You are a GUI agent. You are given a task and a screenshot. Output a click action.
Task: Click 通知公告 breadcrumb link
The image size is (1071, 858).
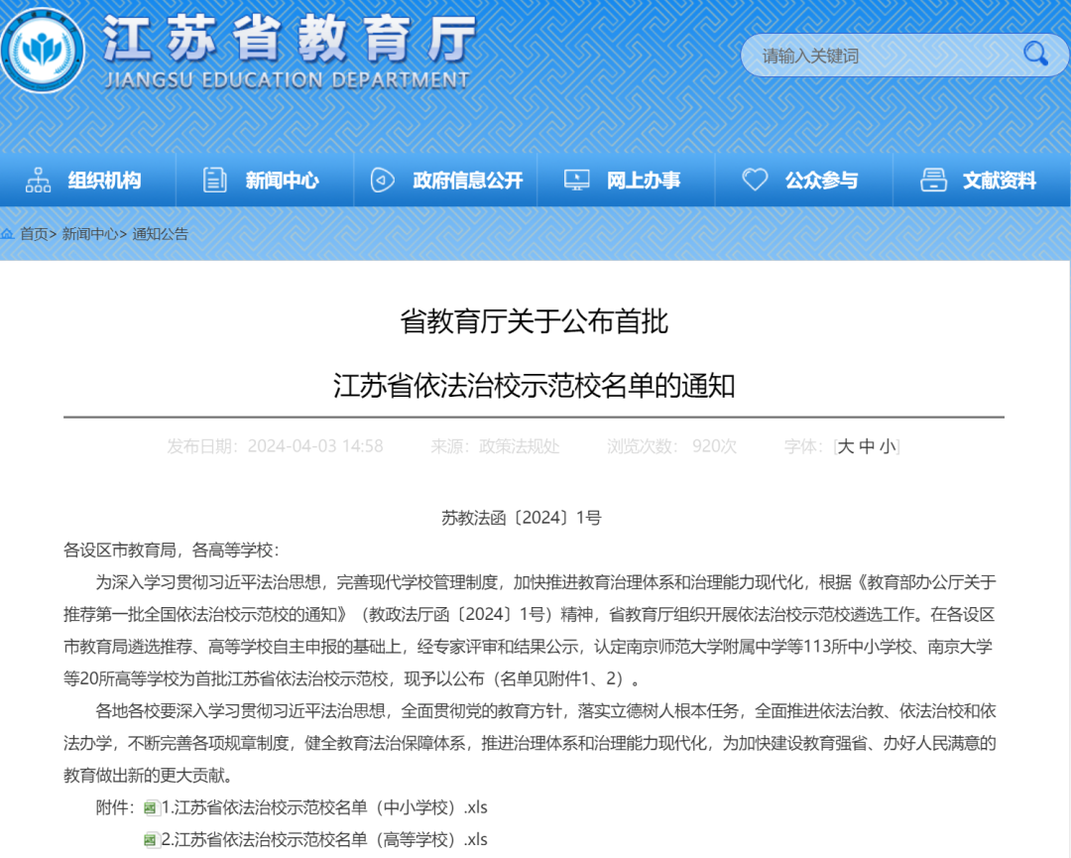pyautogui.click(x=160, y=235)
